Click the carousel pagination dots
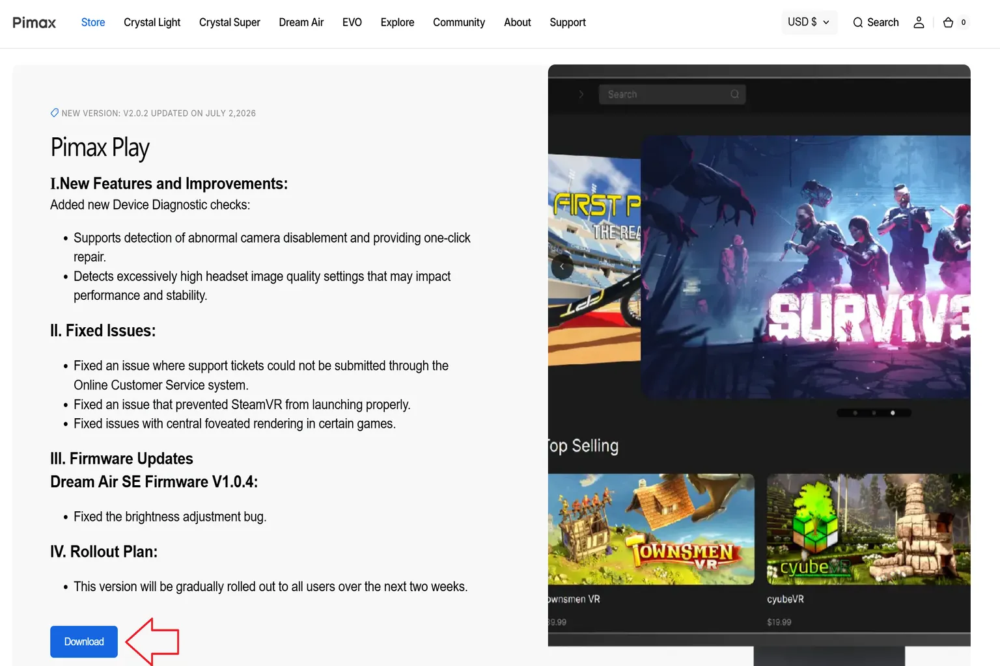 pos(874,413)
